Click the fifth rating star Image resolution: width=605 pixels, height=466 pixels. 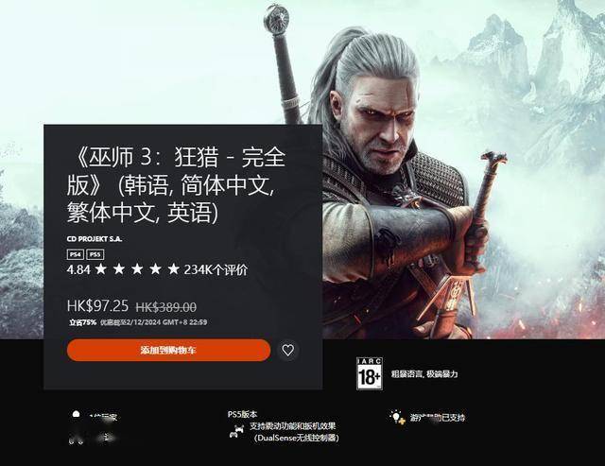point(174,268)
